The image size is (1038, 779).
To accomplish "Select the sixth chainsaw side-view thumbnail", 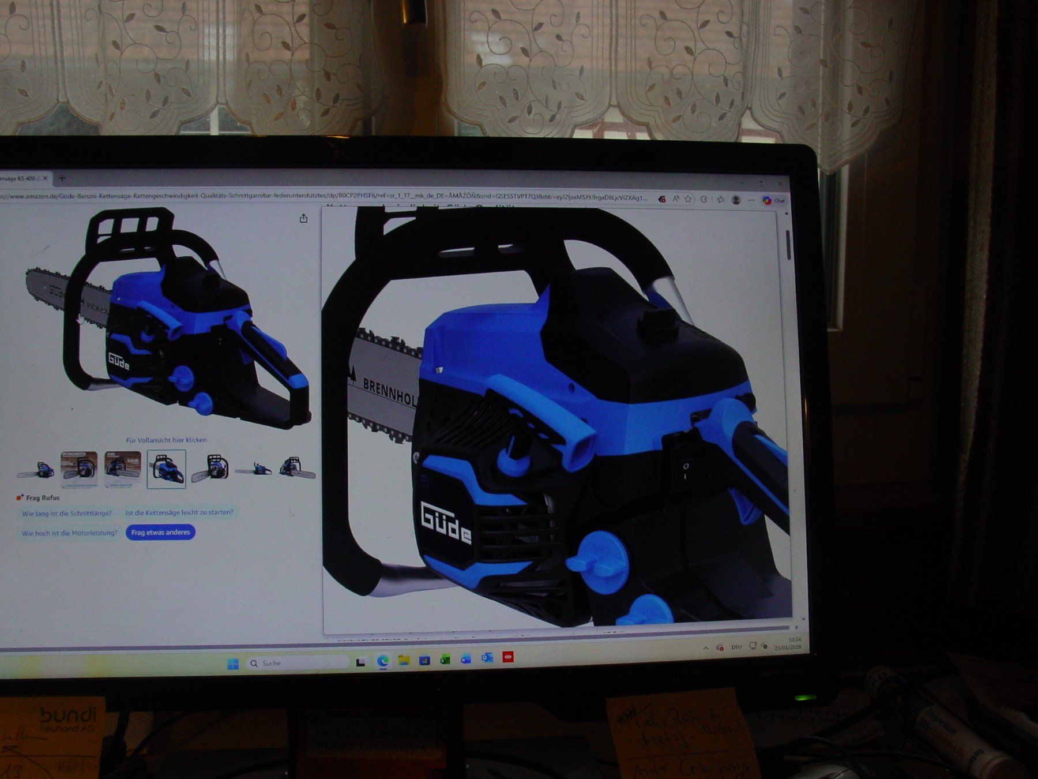I will point(254,469).
